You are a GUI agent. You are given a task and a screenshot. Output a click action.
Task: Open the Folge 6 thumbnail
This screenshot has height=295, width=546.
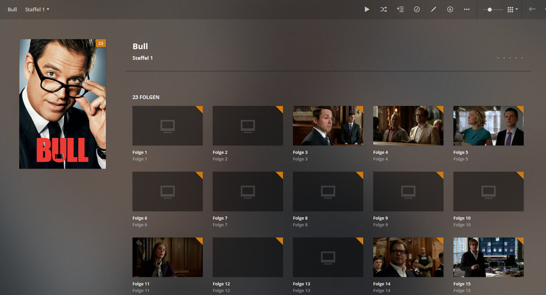168,191
